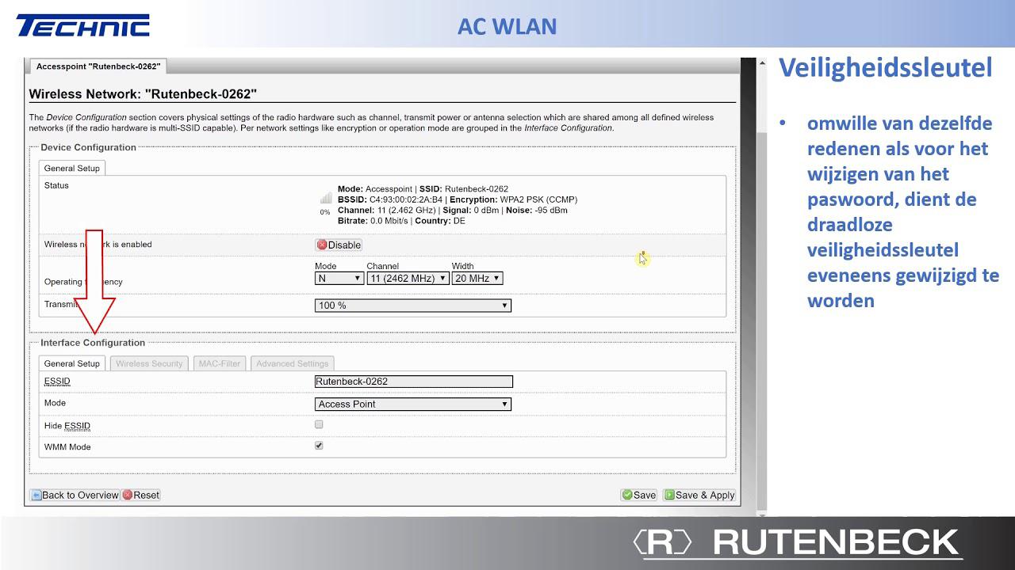Select Interface Configuration General Setup tab
The image size is (1015, 570).
tap(72, 363)
